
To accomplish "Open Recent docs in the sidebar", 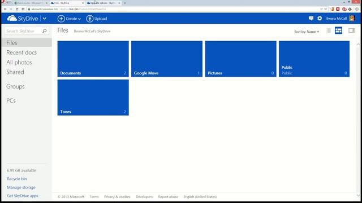I will [21, 52].
